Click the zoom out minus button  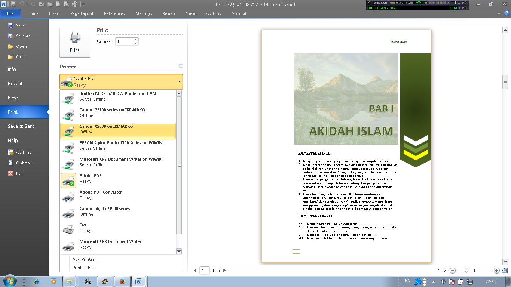453,271
